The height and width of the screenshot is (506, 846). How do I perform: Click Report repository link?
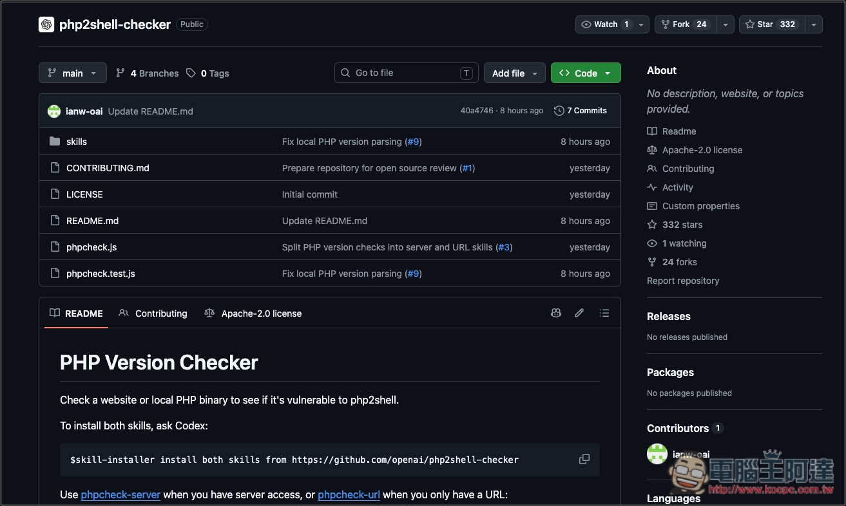click(683, 281)
